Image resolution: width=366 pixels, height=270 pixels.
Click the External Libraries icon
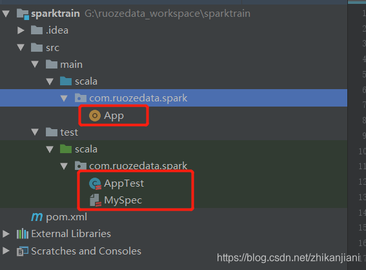click(23, 234)
